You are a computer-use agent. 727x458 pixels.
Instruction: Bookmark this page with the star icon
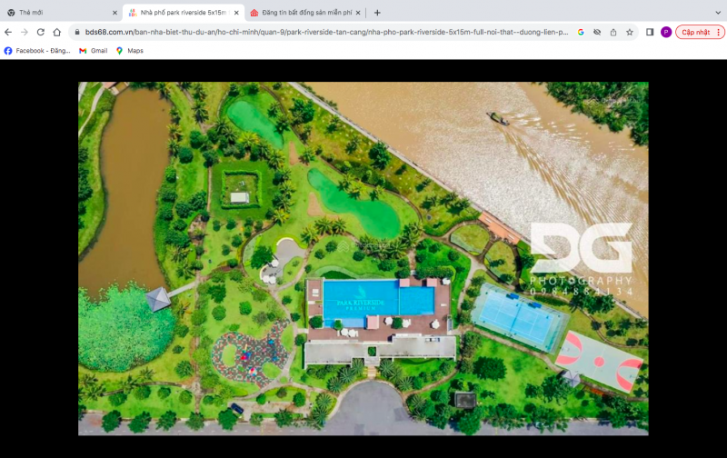[630, 32]
